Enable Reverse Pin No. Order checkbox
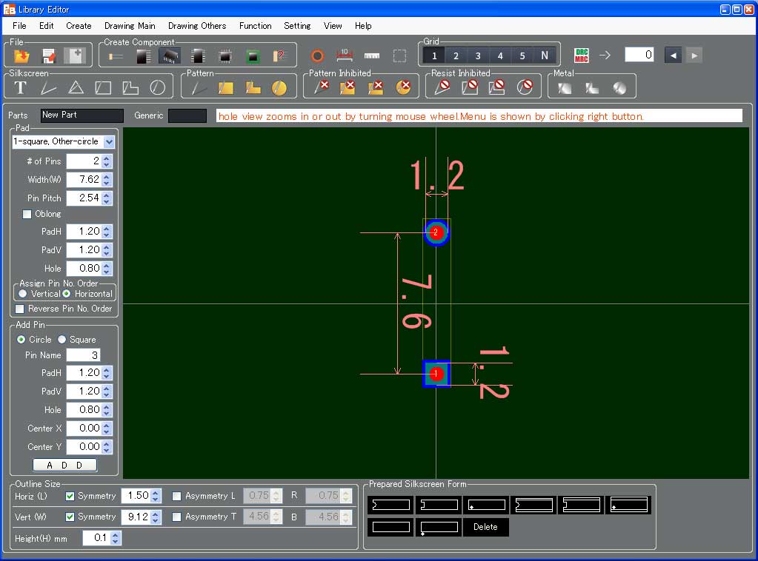 tap(20, 309)
